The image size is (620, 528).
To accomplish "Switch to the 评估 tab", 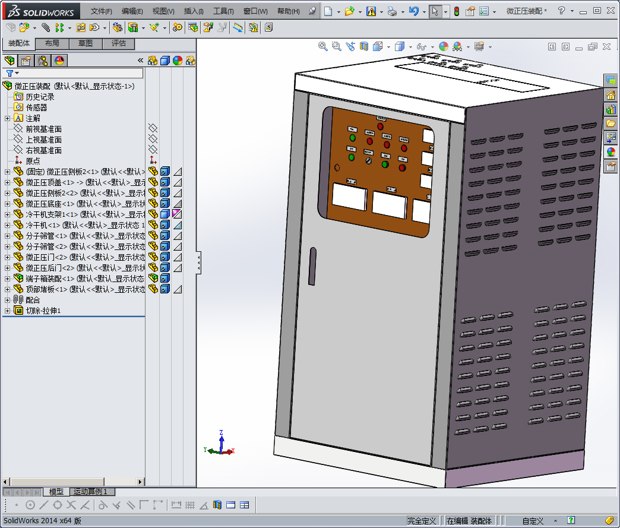I will (119, 43).
